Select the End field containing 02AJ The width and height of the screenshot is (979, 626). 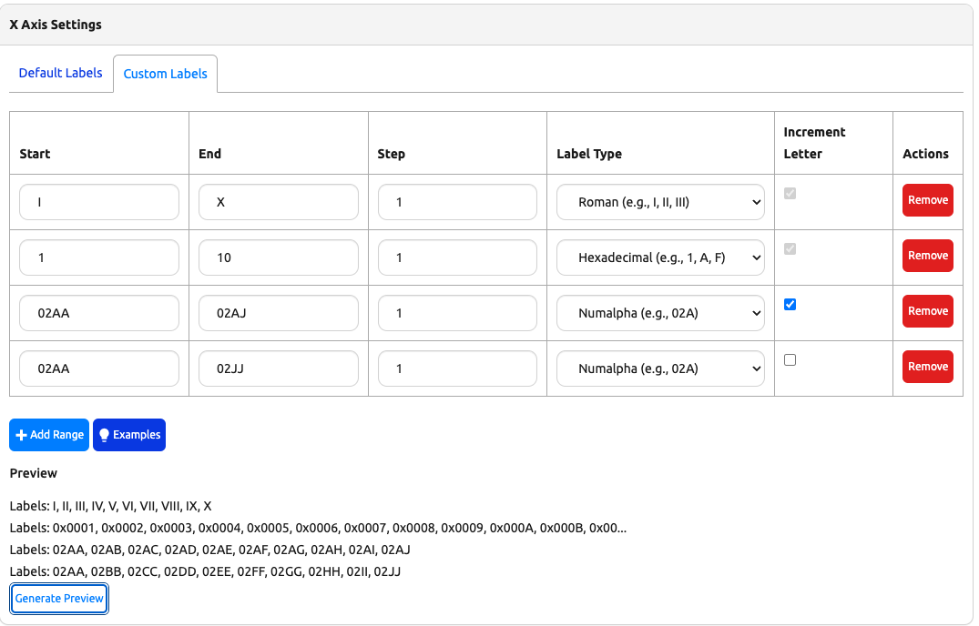278,313
